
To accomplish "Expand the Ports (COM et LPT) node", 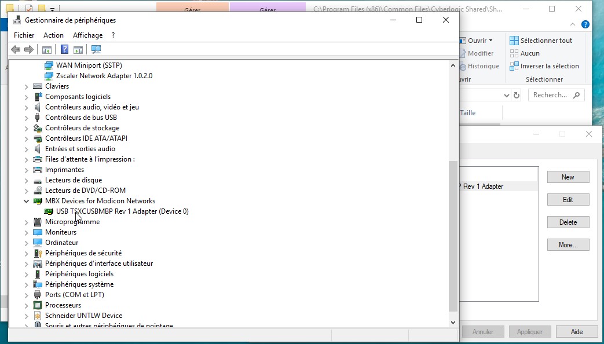I will [x=26, y=295].
